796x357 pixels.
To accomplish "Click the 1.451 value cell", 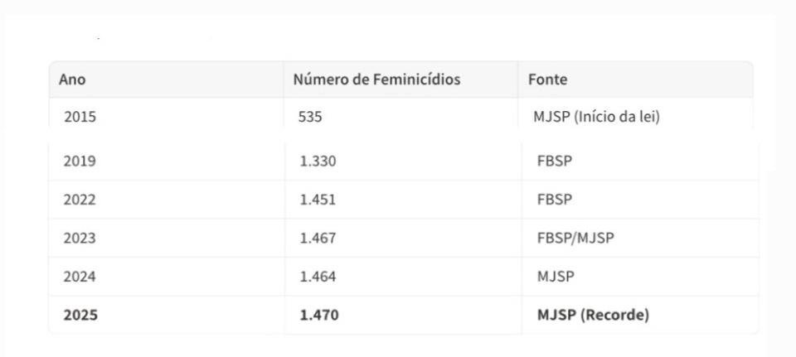I will coord(318,200).
